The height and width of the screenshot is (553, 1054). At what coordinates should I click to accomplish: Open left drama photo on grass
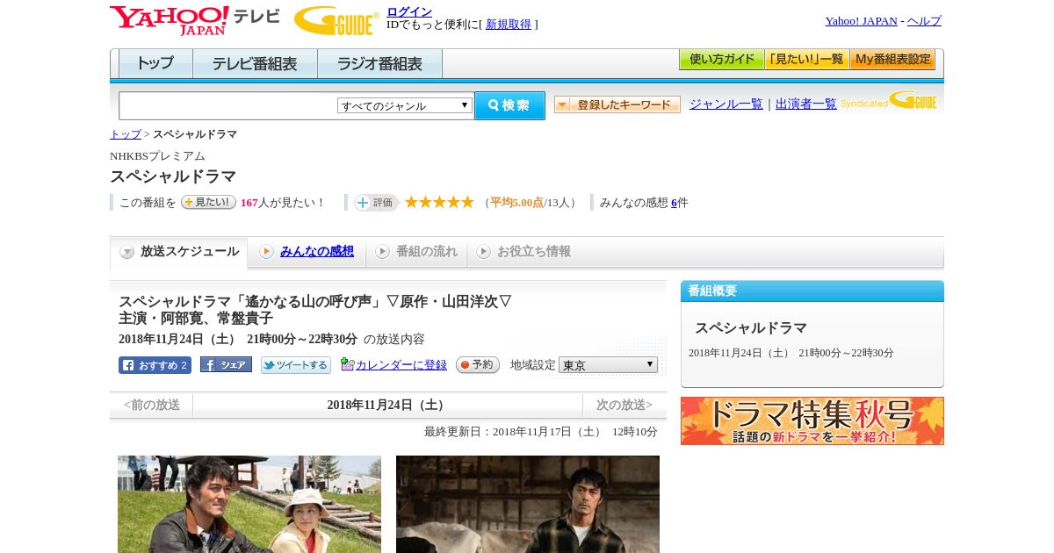pos(249,504)
